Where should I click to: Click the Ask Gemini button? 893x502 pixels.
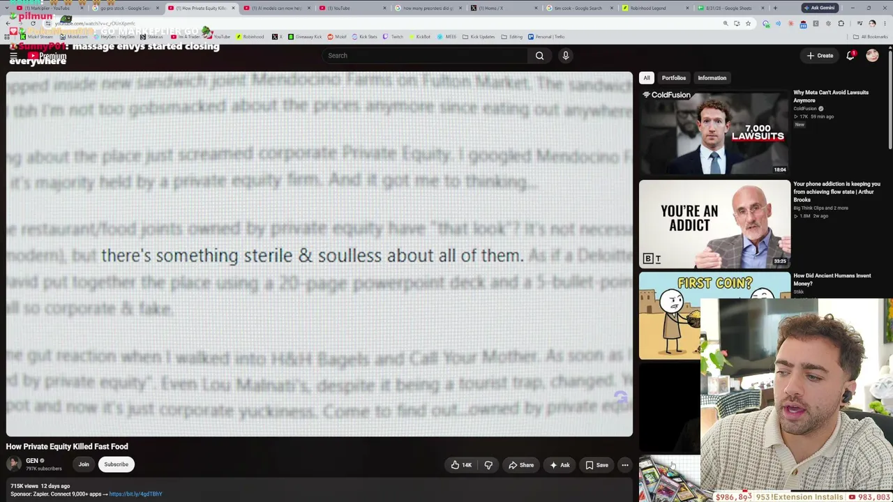[x=819, y=8]
